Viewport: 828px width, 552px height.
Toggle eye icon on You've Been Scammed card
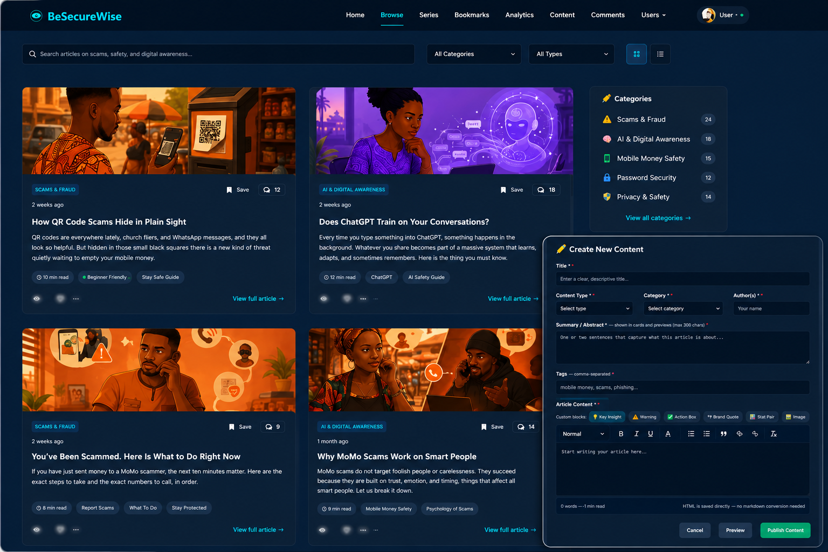(x=37, y=529)
